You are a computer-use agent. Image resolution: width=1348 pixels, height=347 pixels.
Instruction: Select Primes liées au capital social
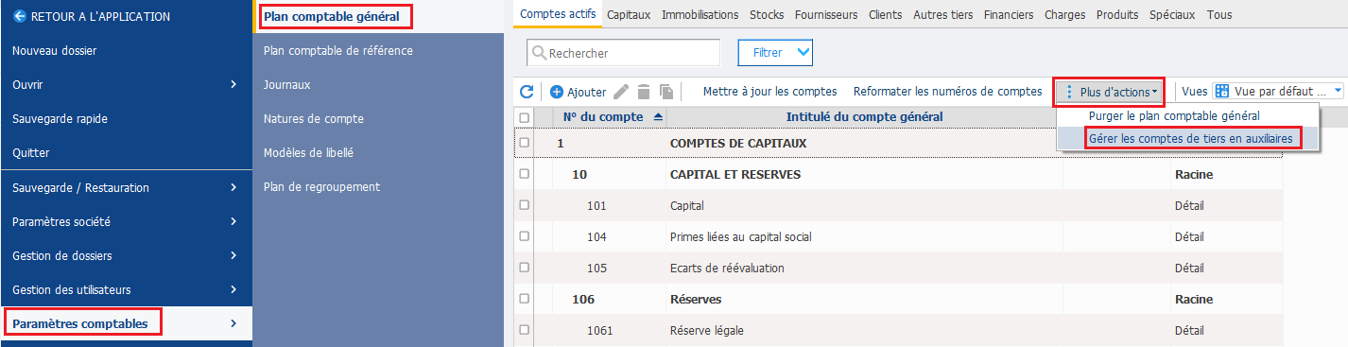(740, 236)
